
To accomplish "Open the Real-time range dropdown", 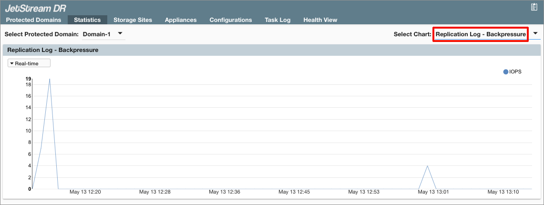I will coord(29,63).
